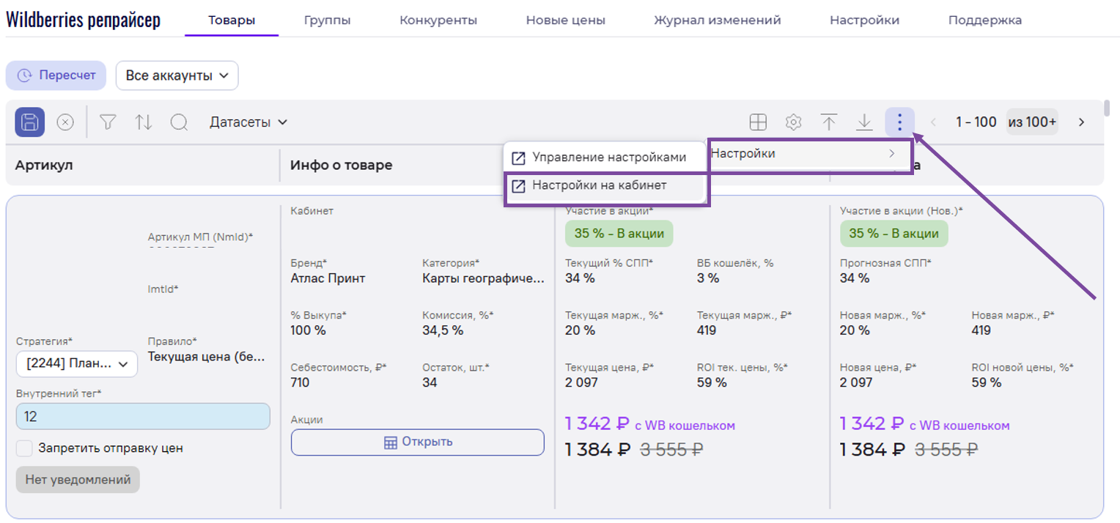Click the table grid layout icon
This screenshot has width=1120, height=523.
tap(758, 122)
